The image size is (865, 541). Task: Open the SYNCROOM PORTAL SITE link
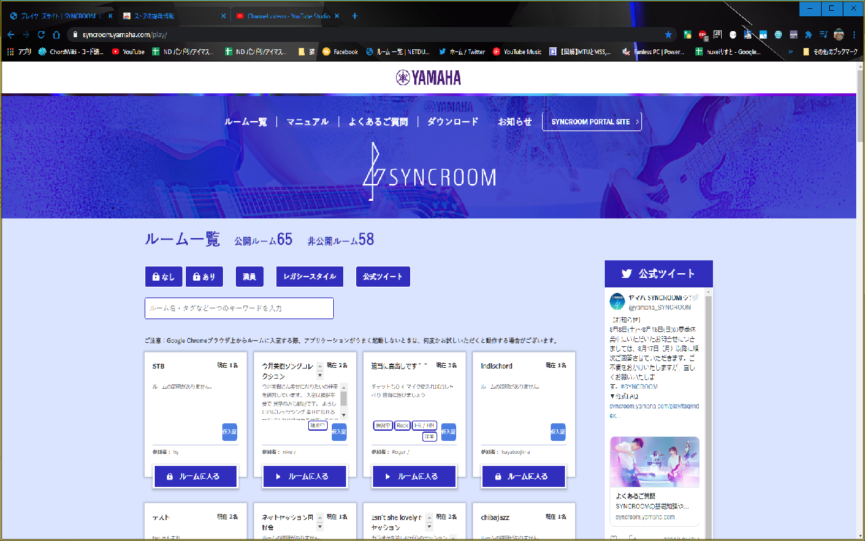[592, 122]
